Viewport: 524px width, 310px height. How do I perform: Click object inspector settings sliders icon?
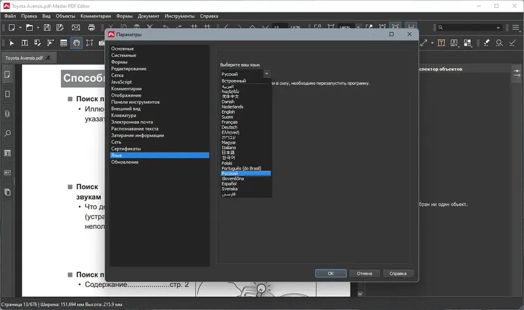pyautogui.click(x=517, y=73)
